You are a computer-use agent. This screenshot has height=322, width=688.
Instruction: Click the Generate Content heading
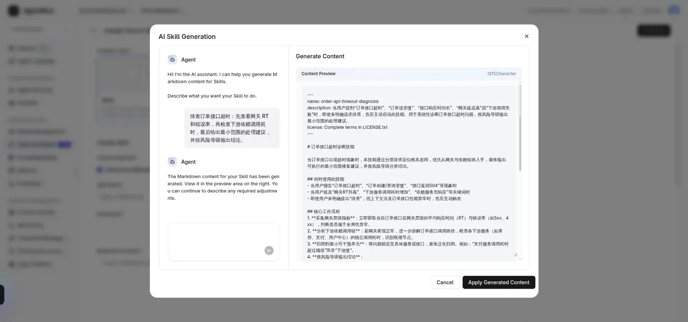click(x=320, y=56)
